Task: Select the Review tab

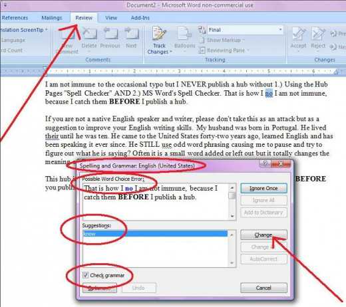Action: 84,18
